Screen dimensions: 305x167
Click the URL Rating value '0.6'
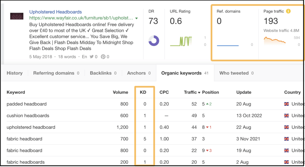176,21
